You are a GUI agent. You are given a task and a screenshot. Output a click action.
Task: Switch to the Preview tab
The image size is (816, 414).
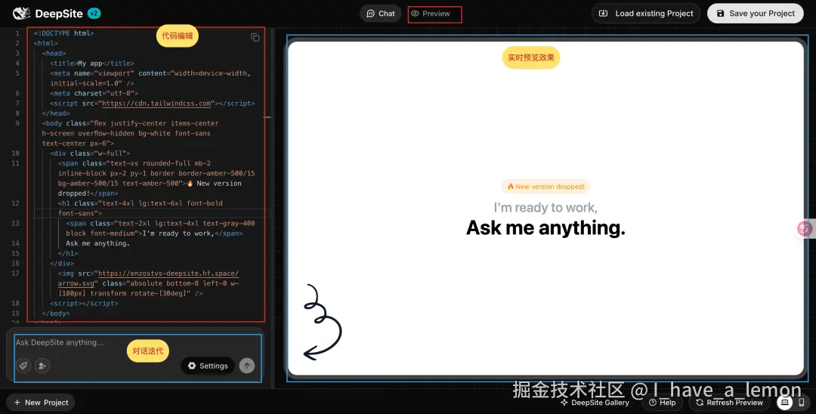coord(431,14)
